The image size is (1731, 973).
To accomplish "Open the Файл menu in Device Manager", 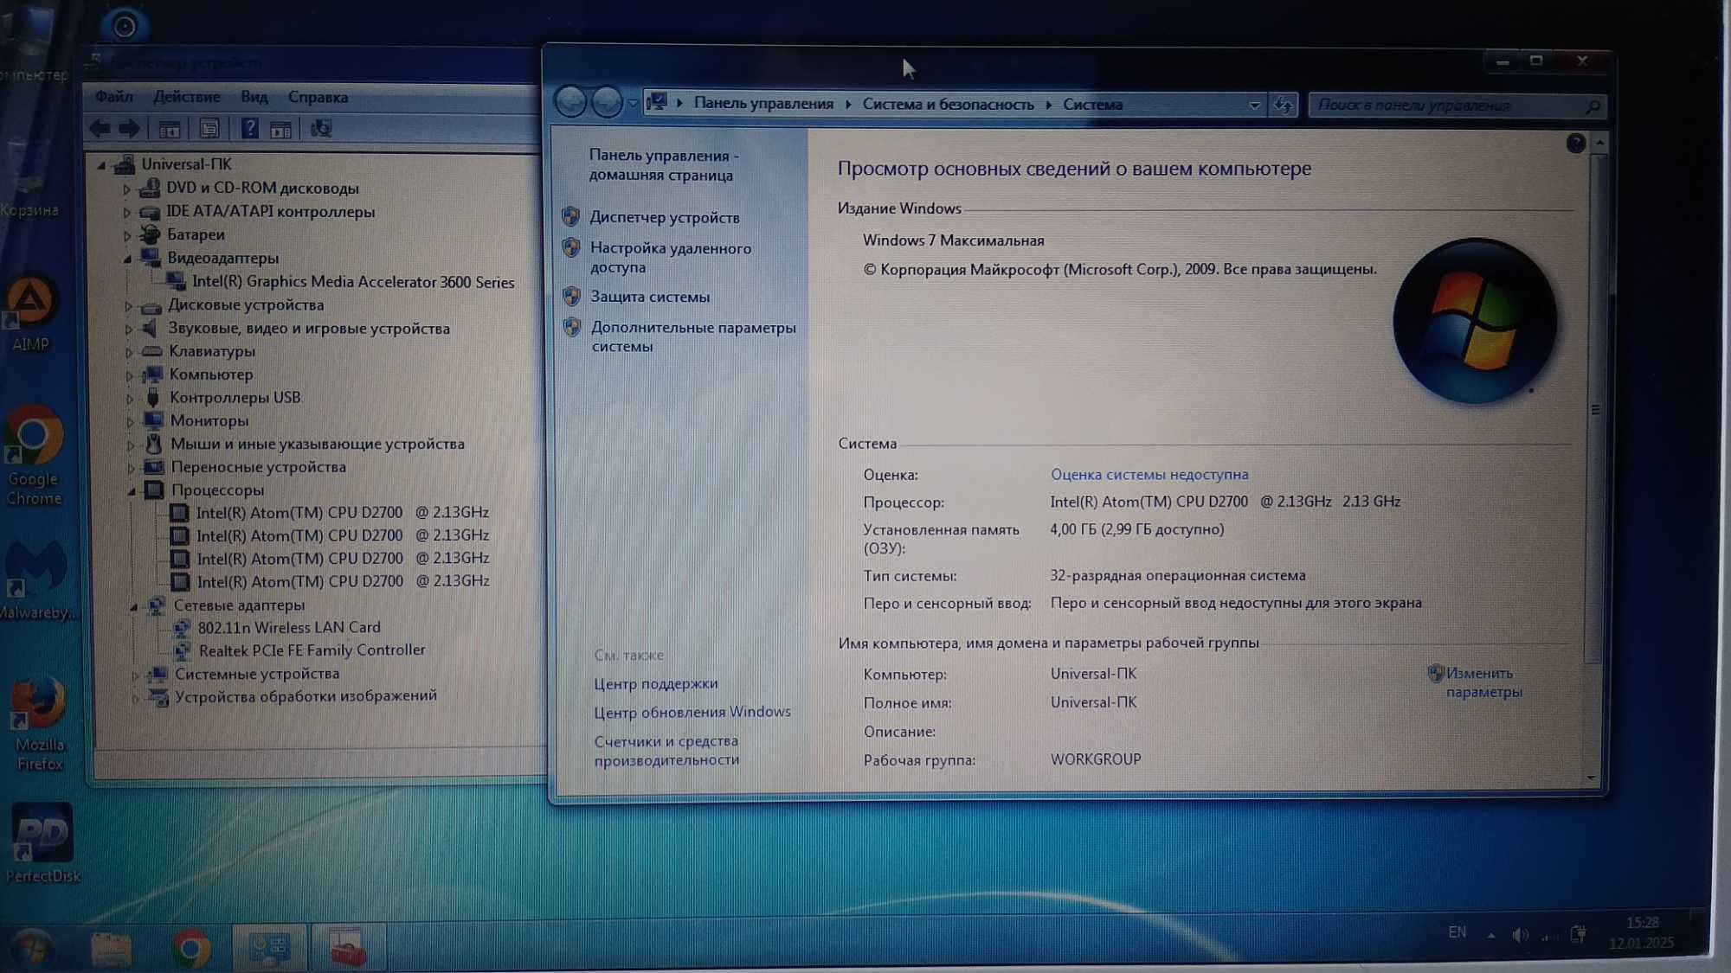I will 114,97.
